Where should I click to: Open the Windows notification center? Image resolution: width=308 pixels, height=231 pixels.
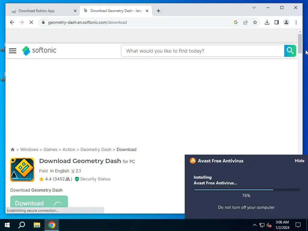pyautogui.click(x=298, y=225)
